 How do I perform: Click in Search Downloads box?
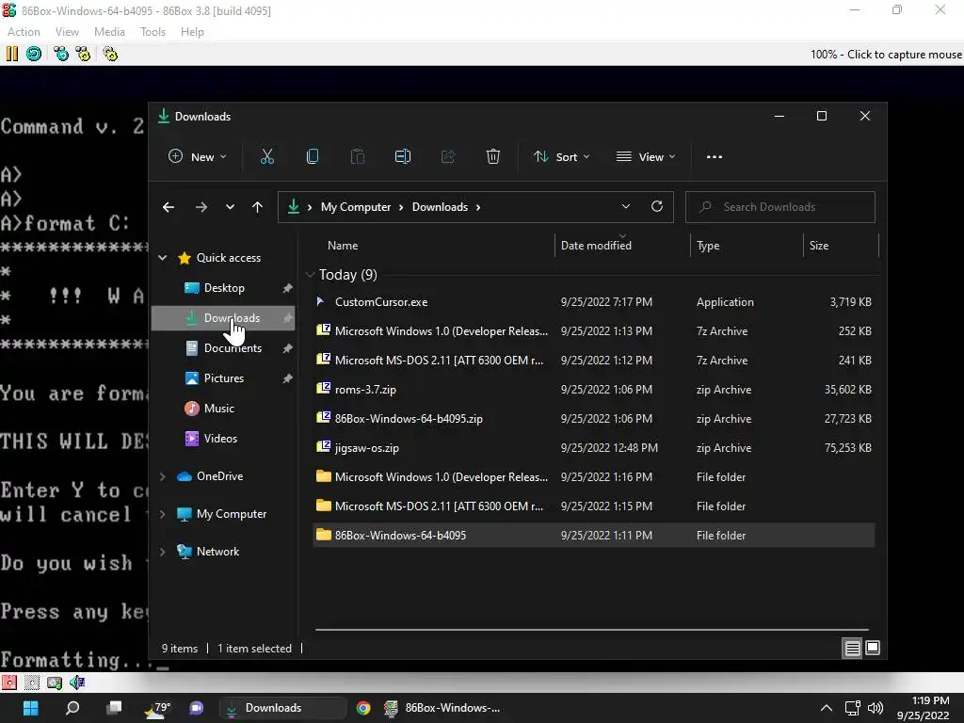(780, 207)
